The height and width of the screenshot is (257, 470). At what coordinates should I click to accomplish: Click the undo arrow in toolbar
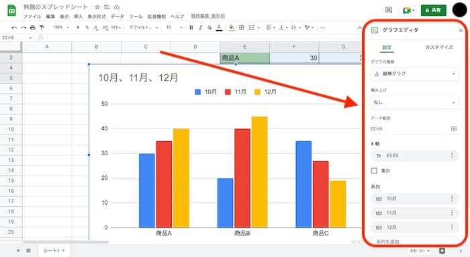pyautogui.click(x=14, y=27)
